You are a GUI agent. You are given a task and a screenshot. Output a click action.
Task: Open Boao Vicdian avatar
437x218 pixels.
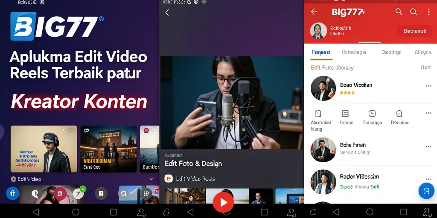(x=323, y=88)
